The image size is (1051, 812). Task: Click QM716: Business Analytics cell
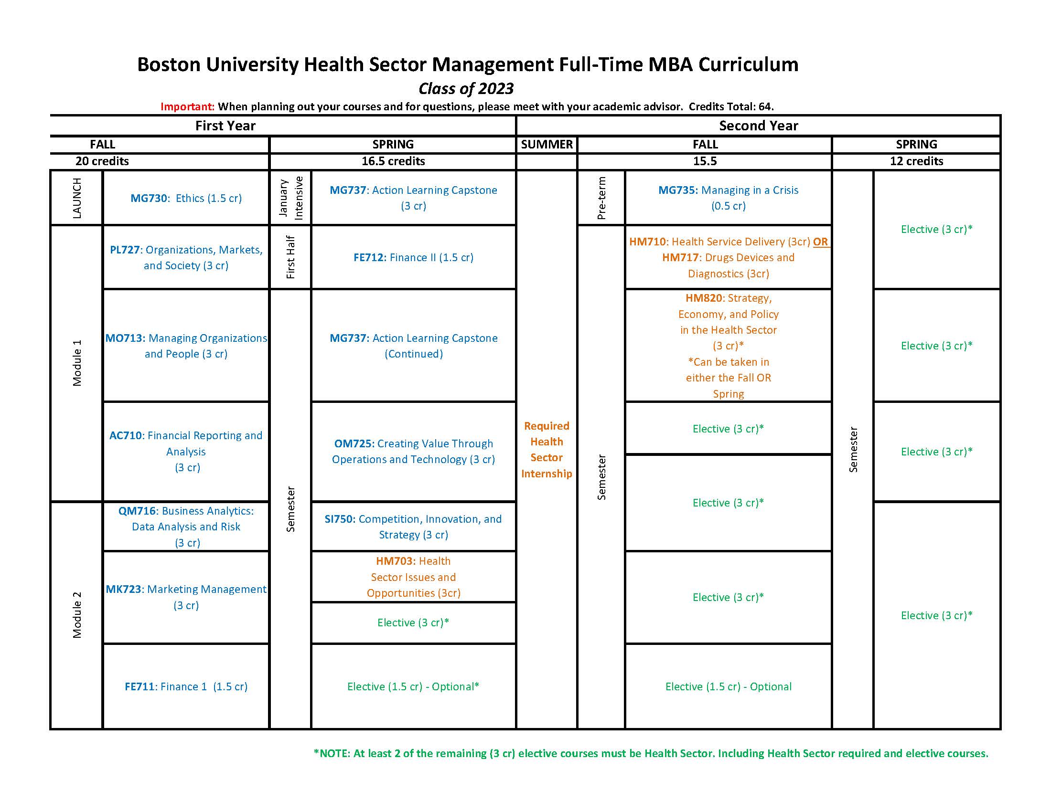coord(186,527)
